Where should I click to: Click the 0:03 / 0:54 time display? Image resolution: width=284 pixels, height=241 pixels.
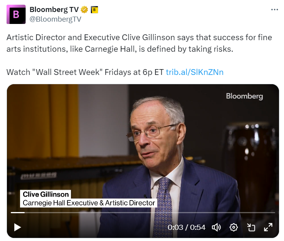tap(187, 227)
